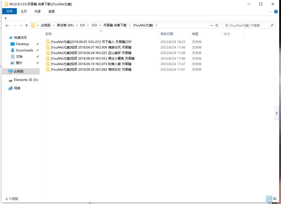Refresh the current folder
The height and width of the screenshot is (204, 281).
coord(217,26)
